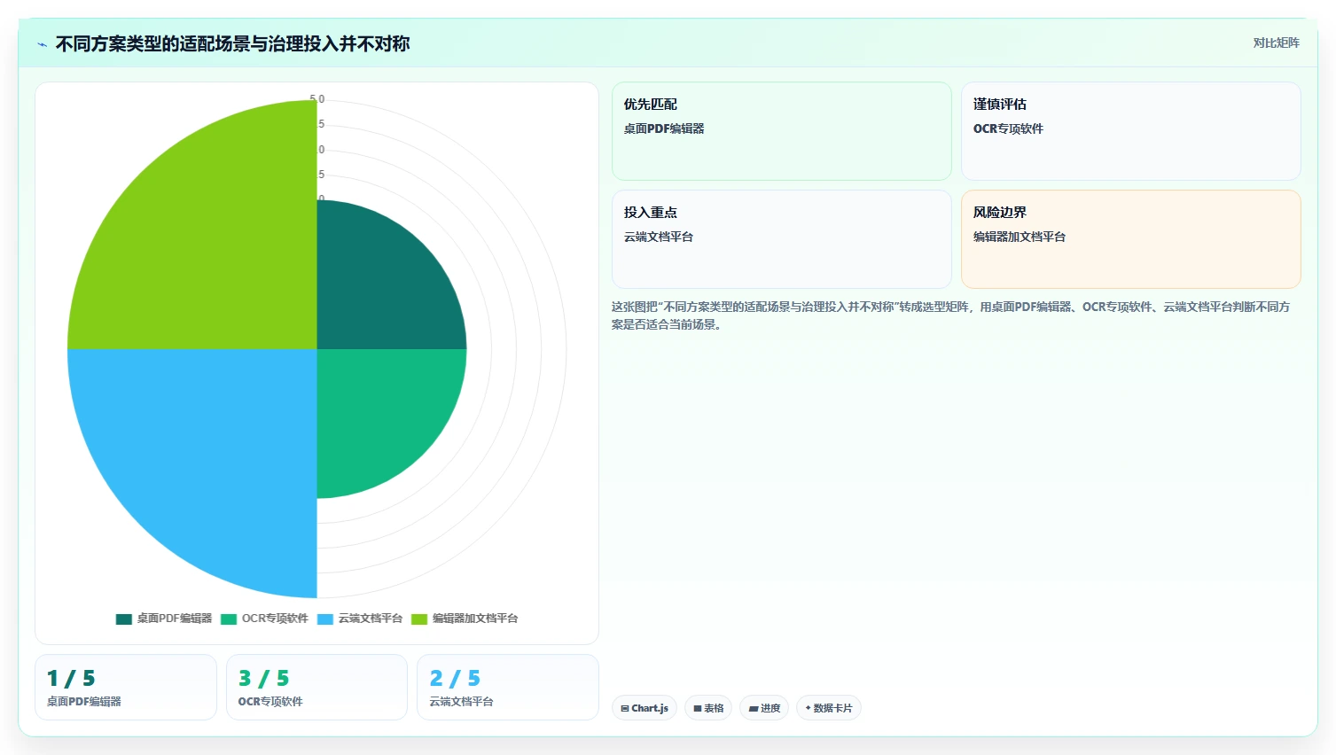The height and width of the screenshot is (755, 1336).
Task: Toggle the 编辑器加文档平台 legend swatch
Action: 419,619
